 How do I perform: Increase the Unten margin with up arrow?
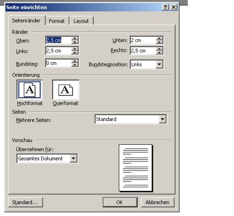159,38
